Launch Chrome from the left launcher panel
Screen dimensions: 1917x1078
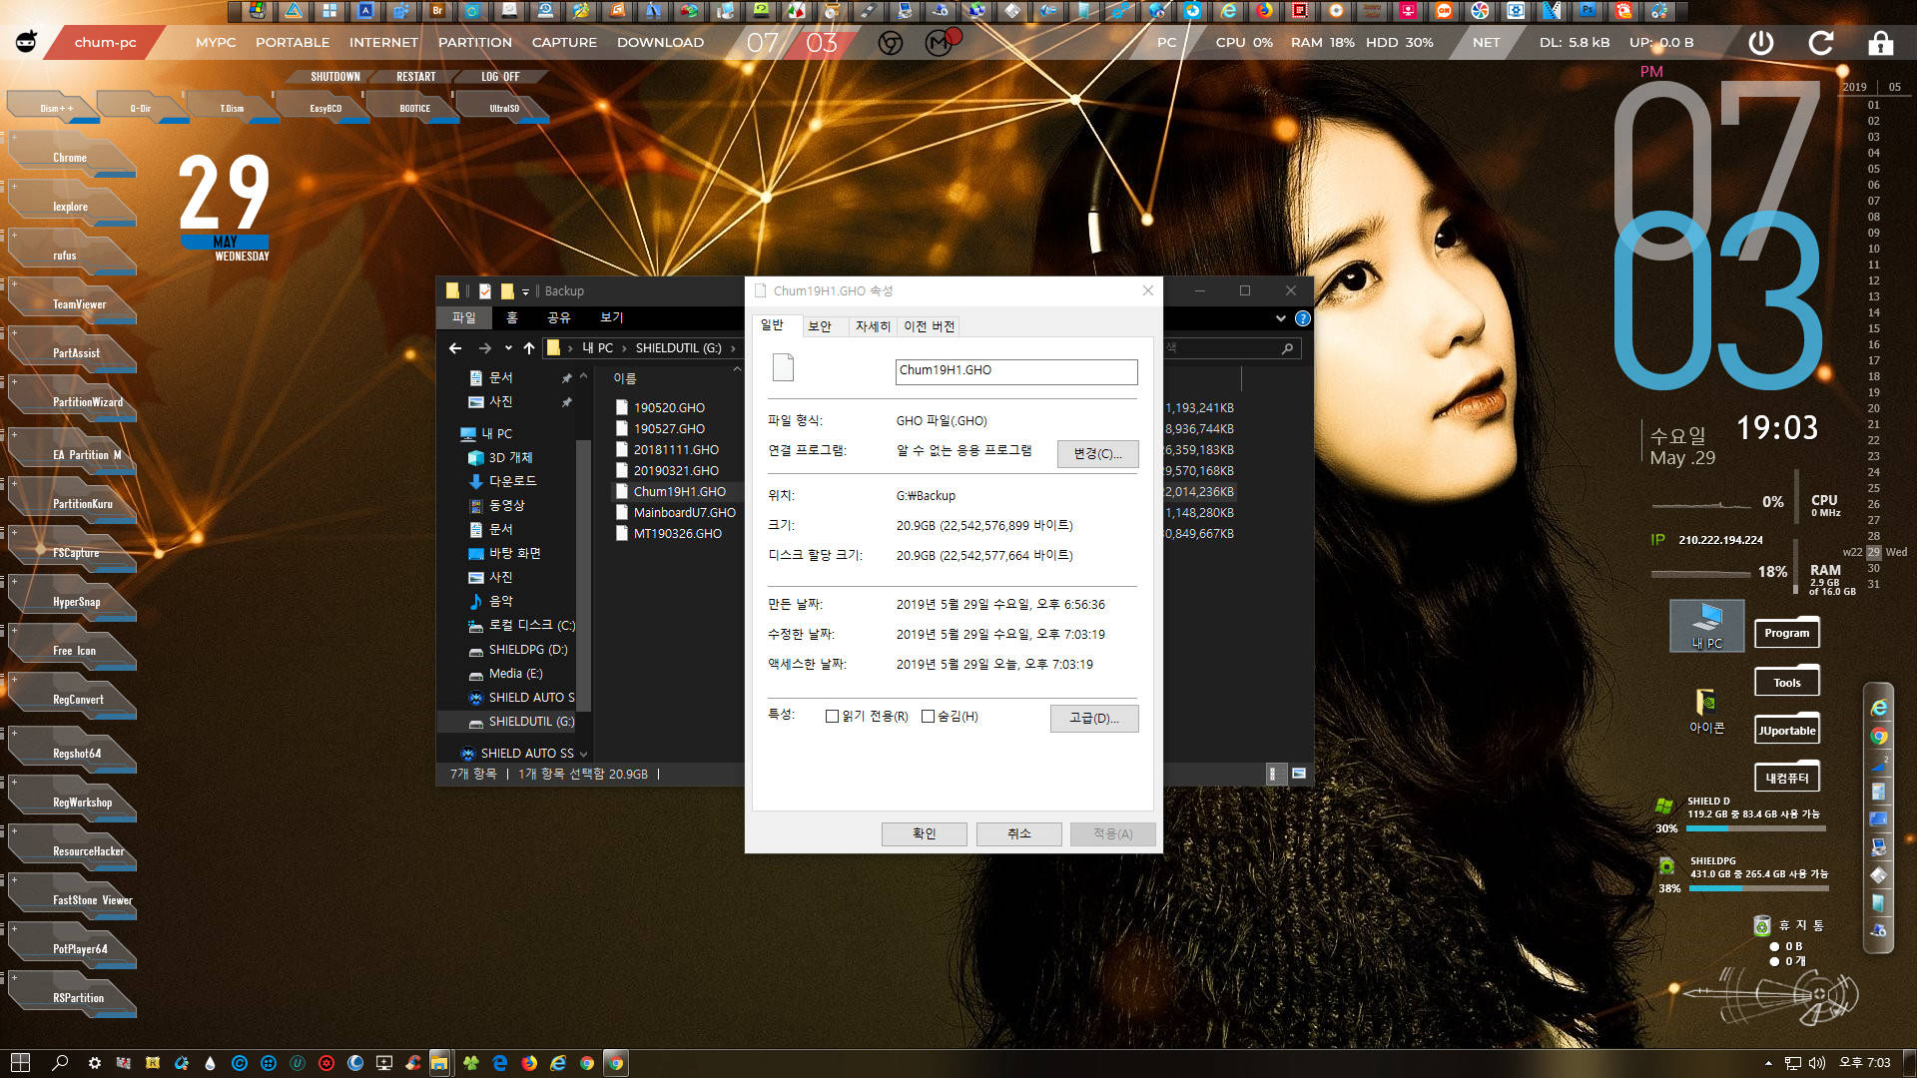(70, 158)
